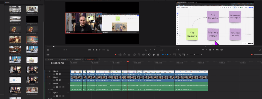Mute audio using the red speaker icon
Screen dimensions: 262x99
(252, 54)
